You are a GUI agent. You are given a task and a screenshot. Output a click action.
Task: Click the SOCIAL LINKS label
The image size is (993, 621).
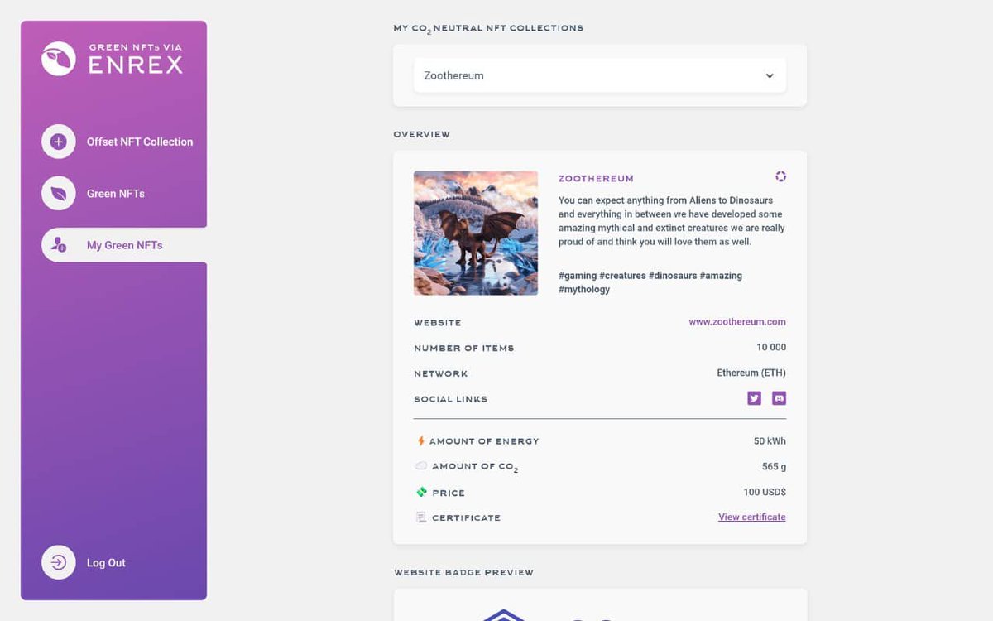(451, 399)
